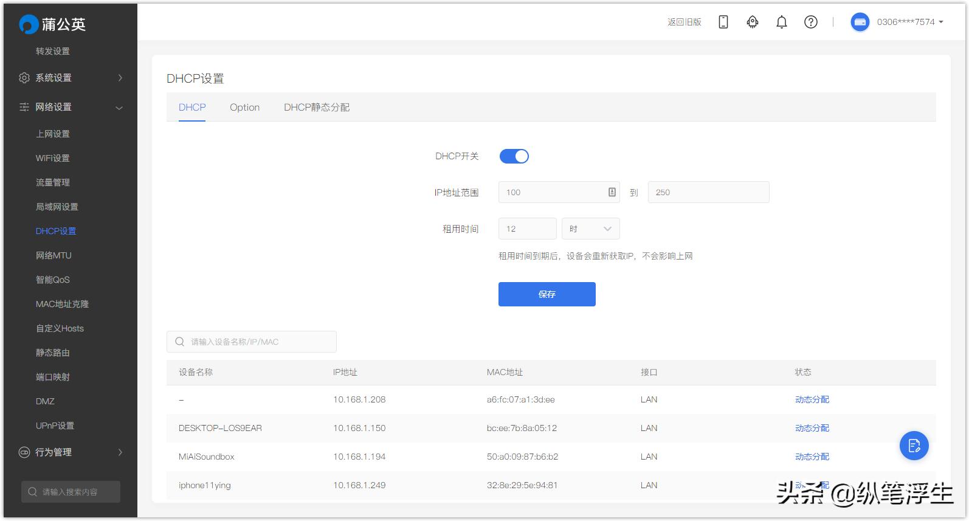Click the floating blue feedback note button
Screen dimensions: 969x521
point(914,446)
